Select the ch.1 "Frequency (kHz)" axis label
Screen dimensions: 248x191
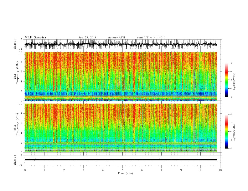[18, 73]
